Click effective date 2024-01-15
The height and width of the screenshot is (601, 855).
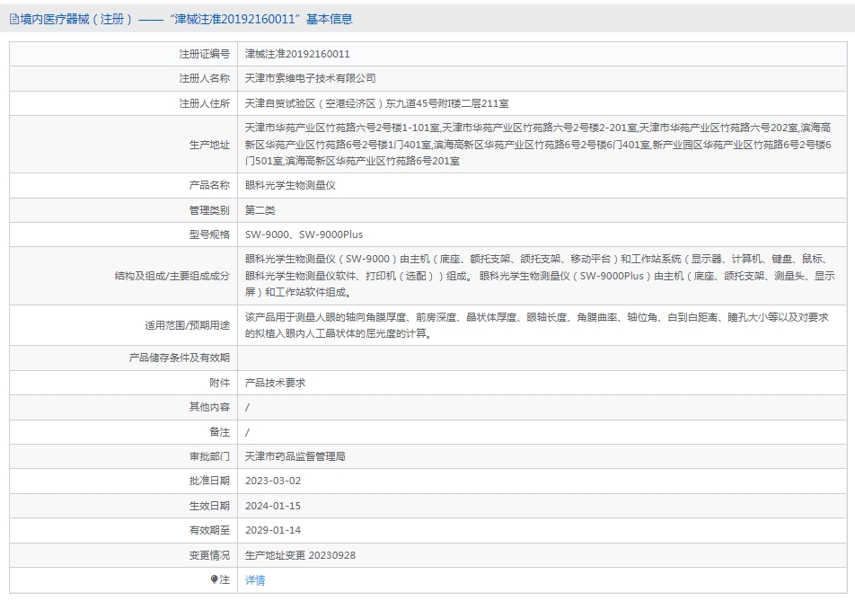click(273, 506)
